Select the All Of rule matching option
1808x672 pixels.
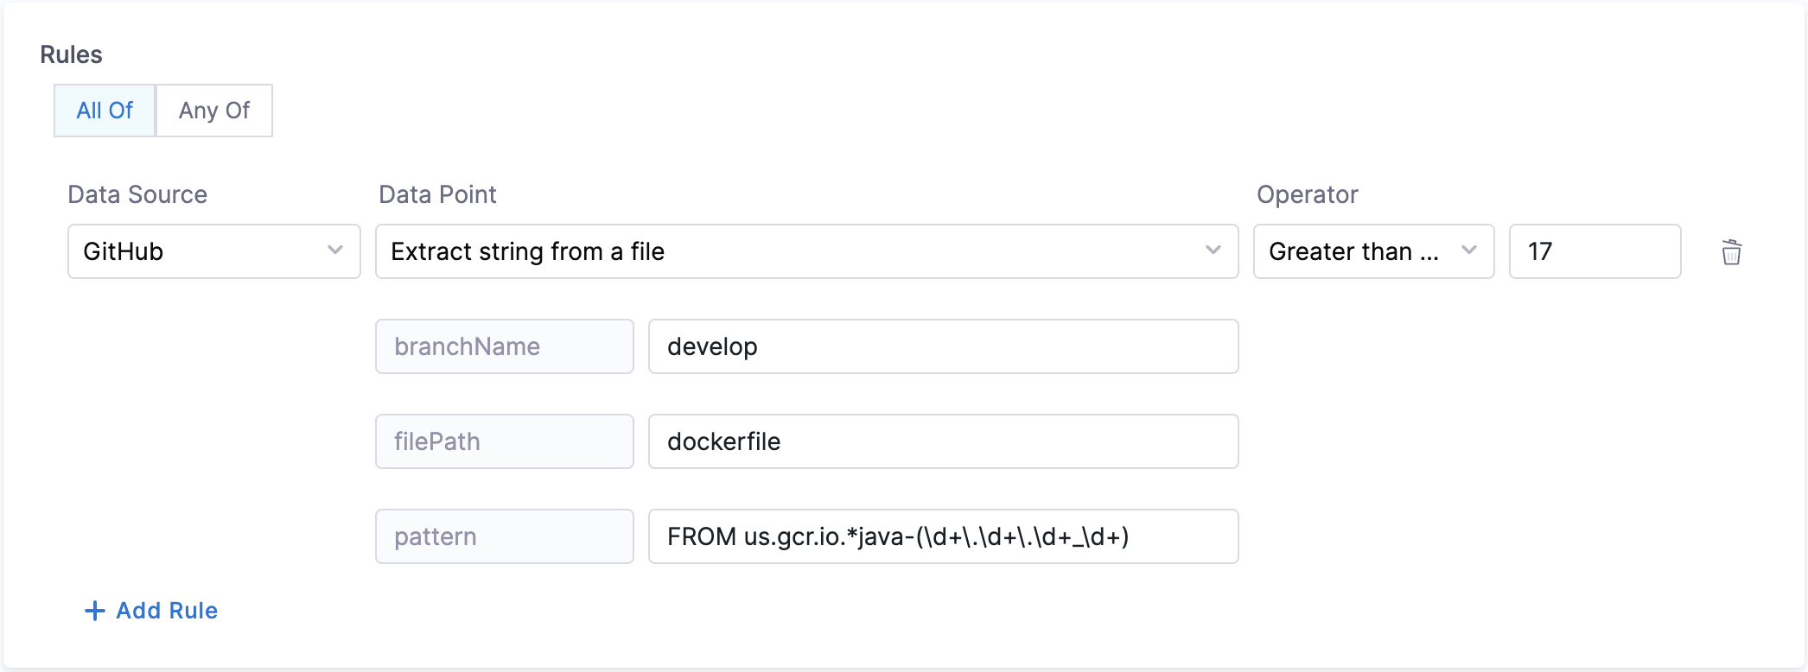[x=105, y=111]
